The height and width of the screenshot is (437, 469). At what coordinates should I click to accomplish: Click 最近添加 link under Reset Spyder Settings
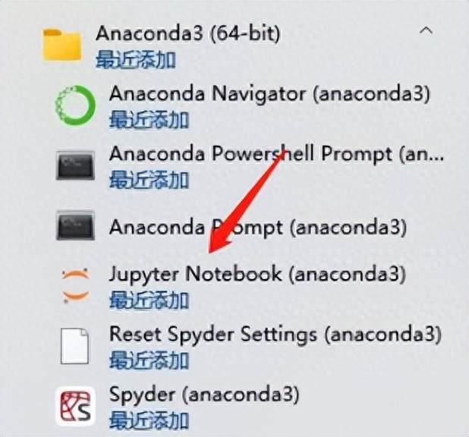[149, 360]
